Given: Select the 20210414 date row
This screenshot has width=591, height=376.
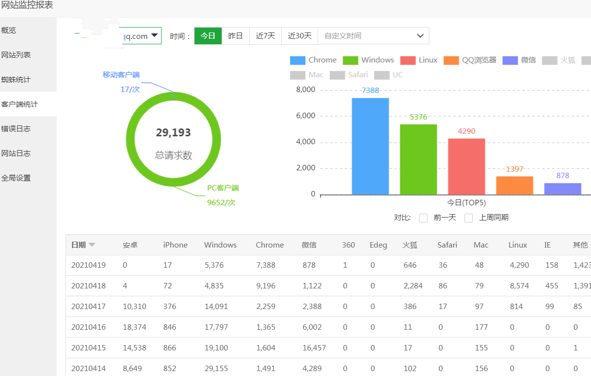Looking at the screenshot, I should pos(328,368).
